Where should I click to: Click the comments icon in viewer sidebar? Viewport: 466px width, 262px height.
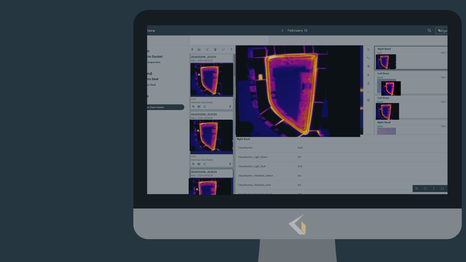[x=368, y=92]
